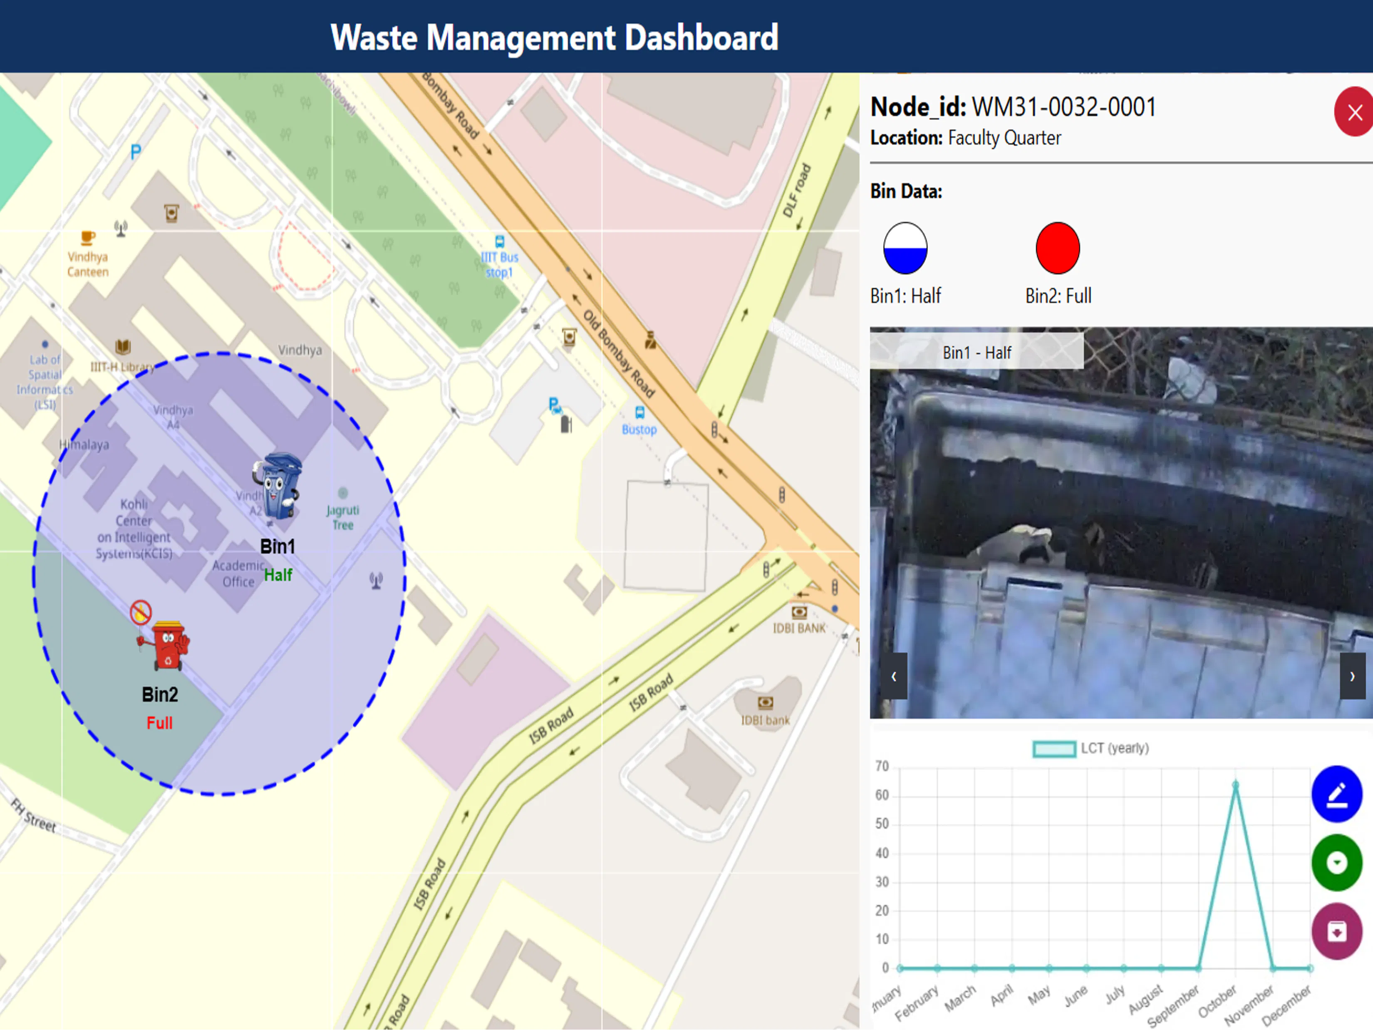Click the blue edit pencil button
The width and height of the screenshot is (1373, 1030).
[x=1337, y=794]
